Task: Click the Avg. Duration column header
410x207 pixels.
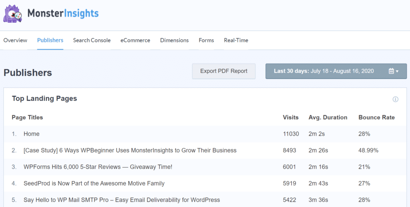Action: pyautogui.click(x=328, y=117)
